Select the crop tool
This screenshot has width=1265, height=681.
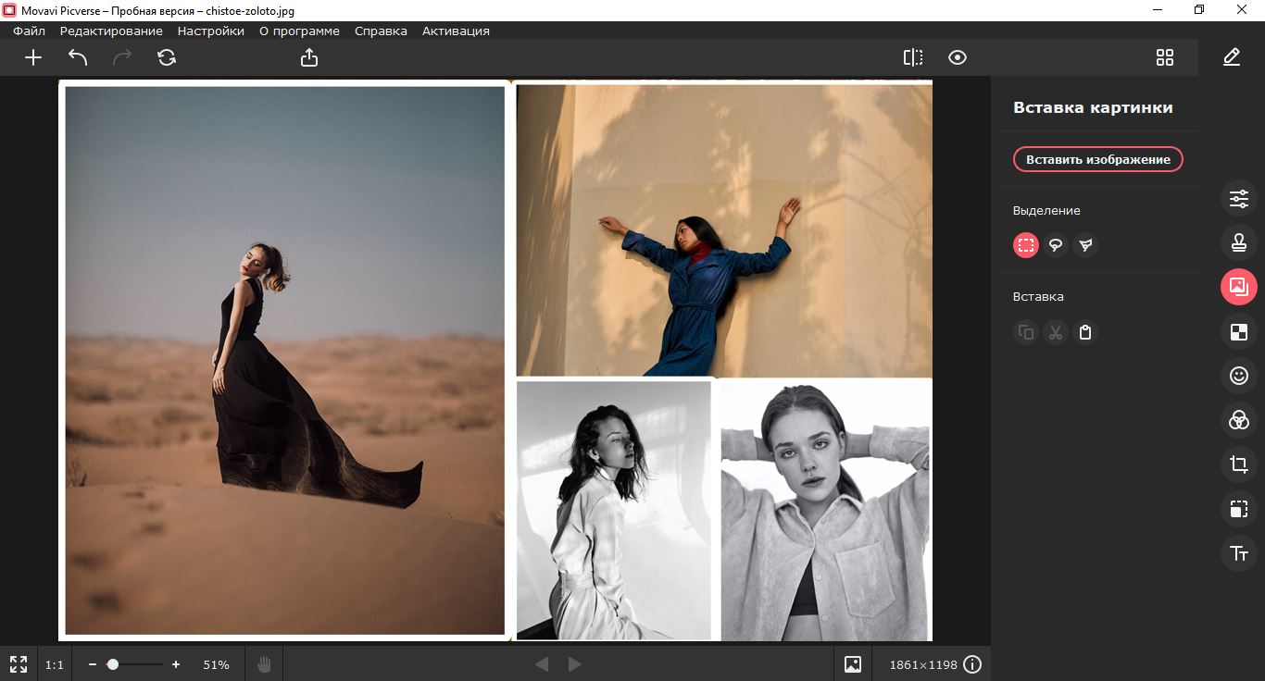pos(1239,464)
